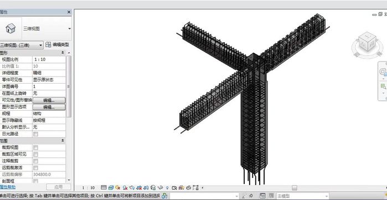The image size is (387, 200).
Task: Click the 视图比例 value field 1 : 10
Action: [49, 59]
